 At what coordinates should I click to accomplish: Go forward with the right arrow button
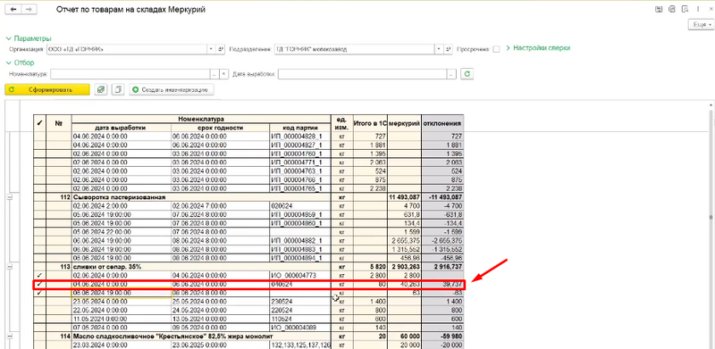click(29, 10)
